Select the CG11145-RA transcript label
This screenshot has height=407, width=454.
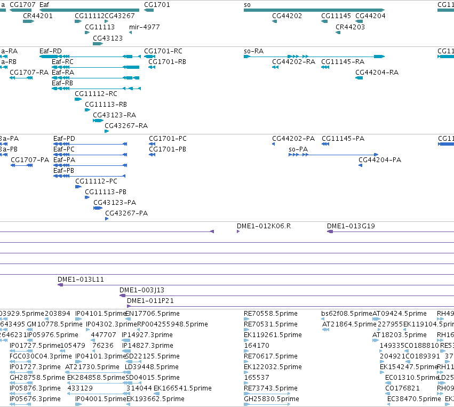coord(343,62)
